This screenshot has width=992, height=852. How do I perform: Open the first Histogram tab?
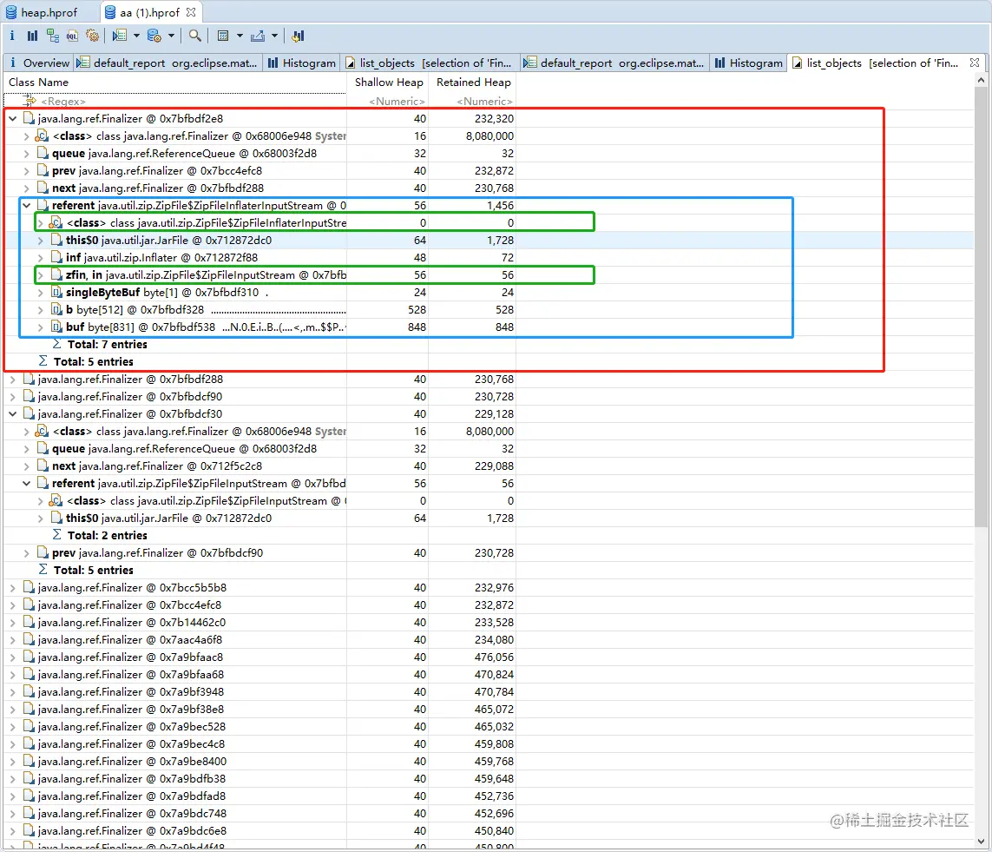click(302, 63)
